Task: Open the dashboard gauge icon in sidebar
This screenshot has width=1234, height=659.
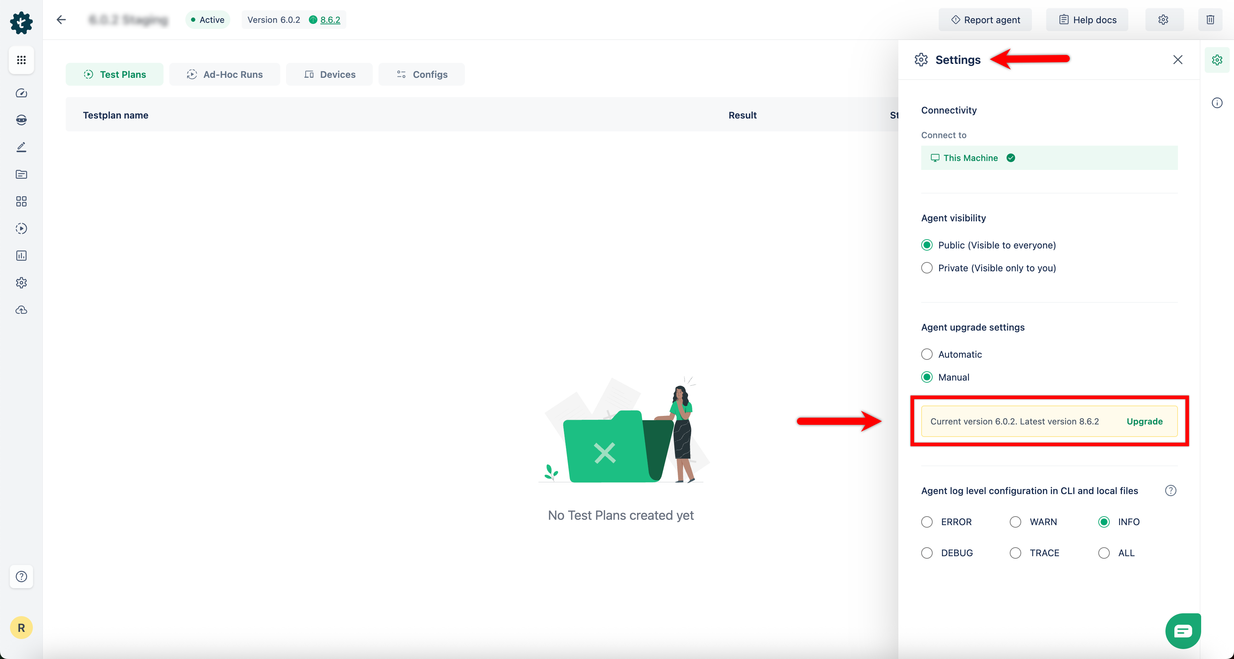Action: (x=21, y=93)
